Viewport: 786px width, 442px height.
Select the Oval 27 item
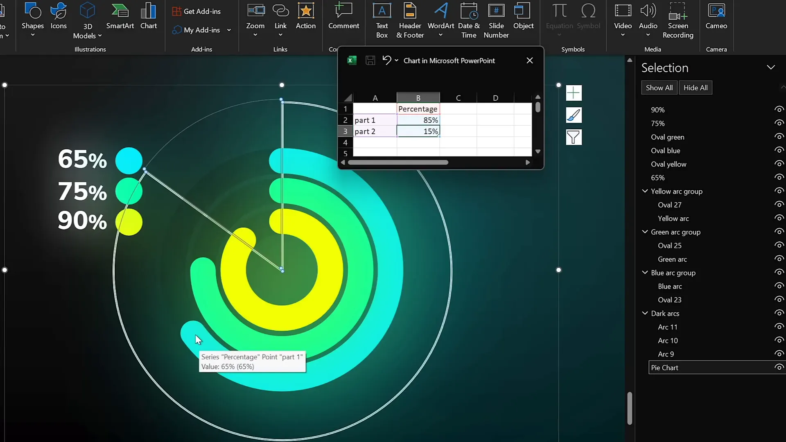pos(669,205)
